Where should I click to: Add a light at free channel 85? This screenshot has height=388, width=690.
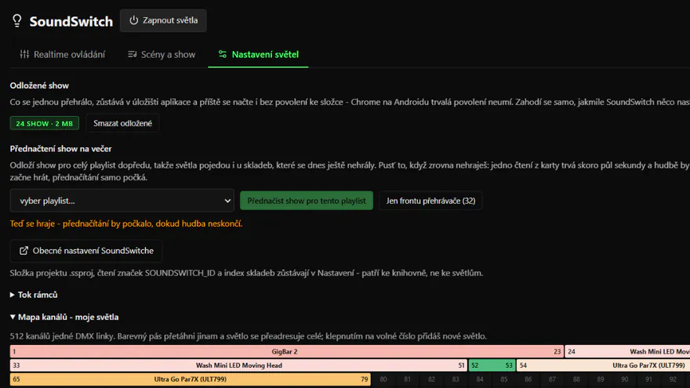pos(504,379)
